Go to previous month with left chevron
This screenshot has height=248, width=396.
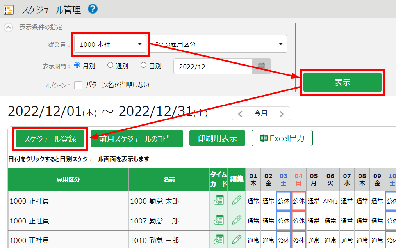click(240, 114)
